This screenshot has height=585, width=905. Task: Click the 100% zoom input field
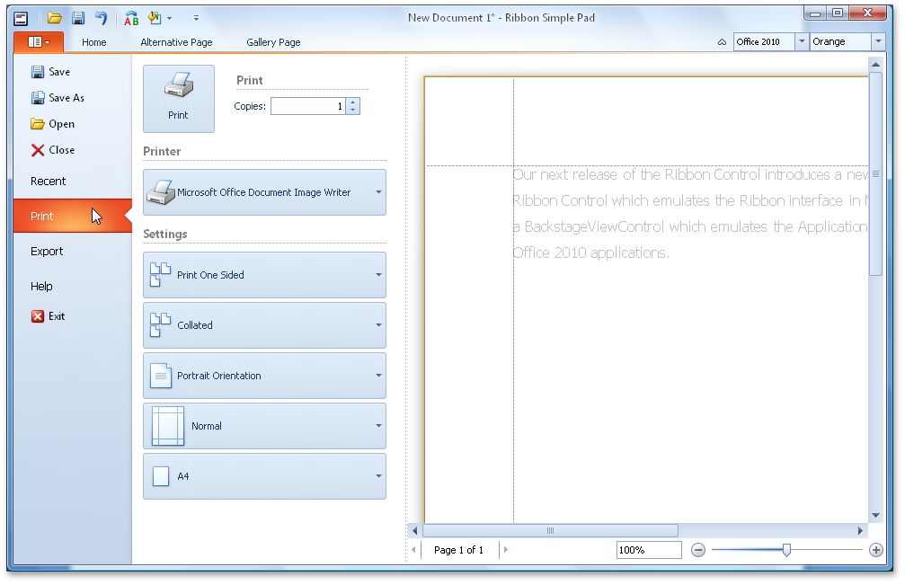649,550
